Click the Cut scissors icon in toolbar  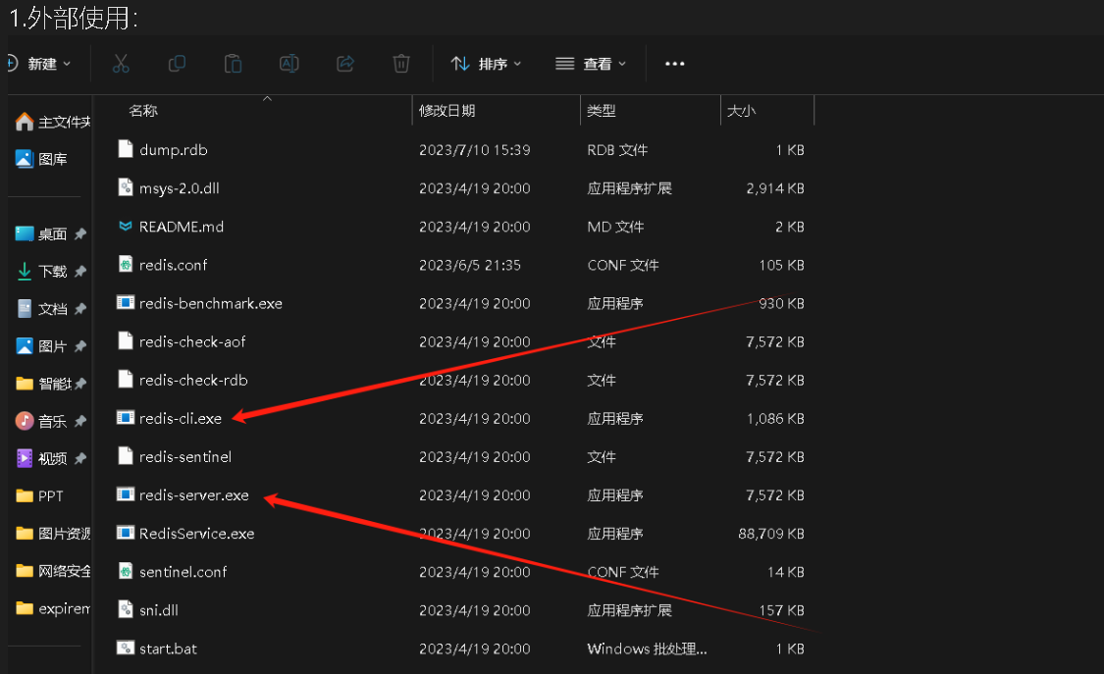pyautogui.click(x=121, y=64)
